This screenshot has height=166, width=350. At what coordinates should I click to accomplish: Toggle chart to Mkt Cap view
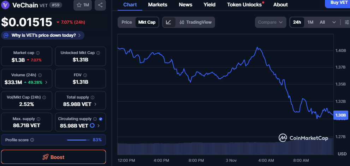[x=147, y=22]
